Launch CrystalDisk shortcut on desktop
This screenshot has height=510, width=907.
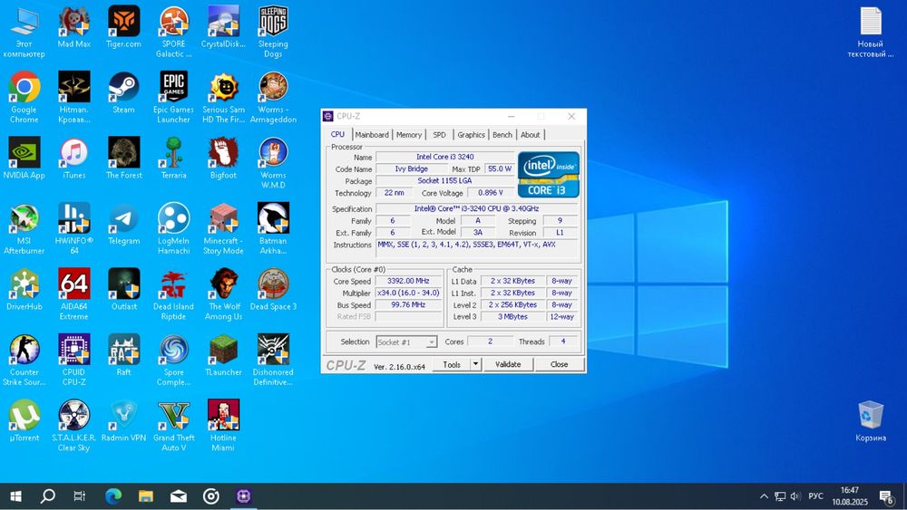[223, 28]
